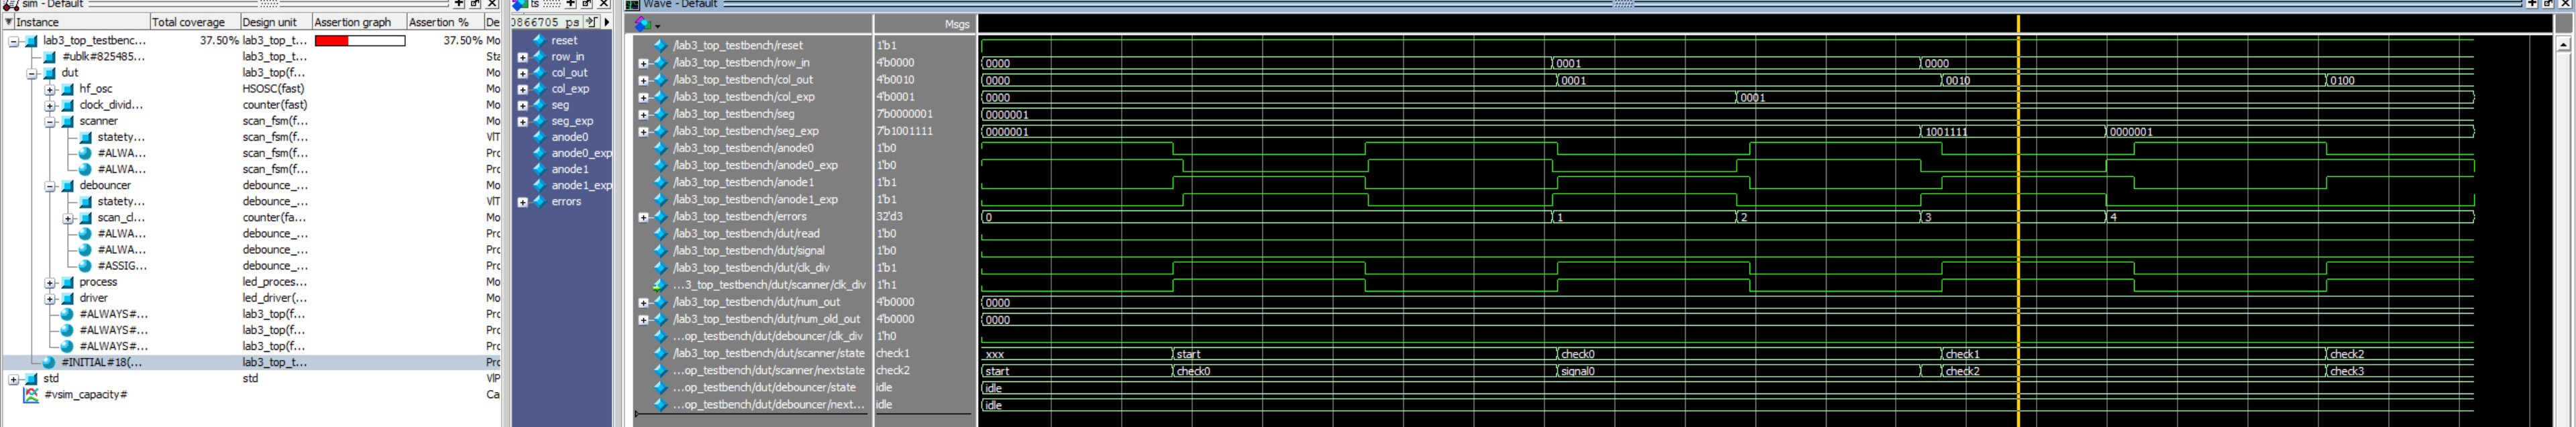The height and width of the screenshot is (427, 2576).
Task: Click the scanner/clk_div wave signal icon
Action: pos(659,285)
